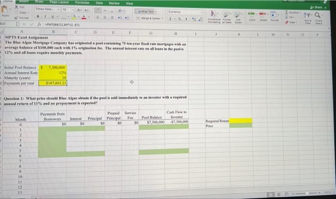The width and height of the screenshot is (336, 199).
Task: Toggle Bold formatting
Action: click(x=38, y=16)
